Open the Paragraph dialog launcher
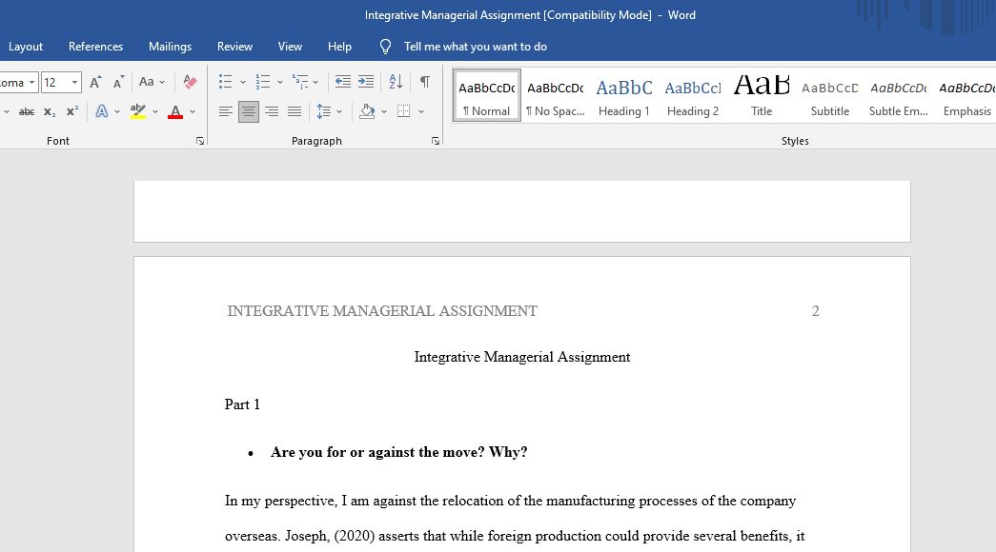The height and width of the screenshot is (552, 996). [x=436, y=141]
